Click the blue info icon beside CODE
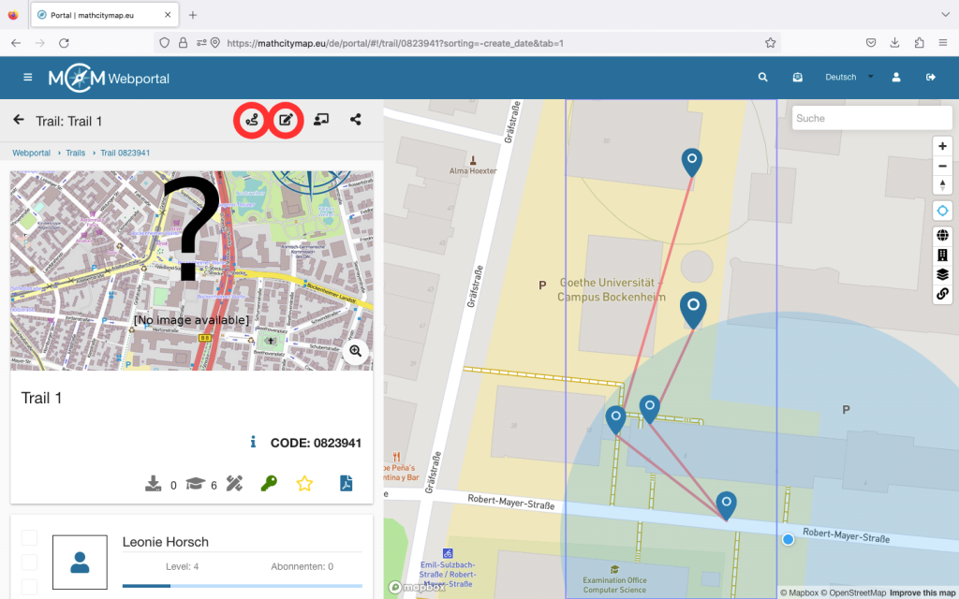The width and height of the screenshot is (959, 599). pos(253,442)
